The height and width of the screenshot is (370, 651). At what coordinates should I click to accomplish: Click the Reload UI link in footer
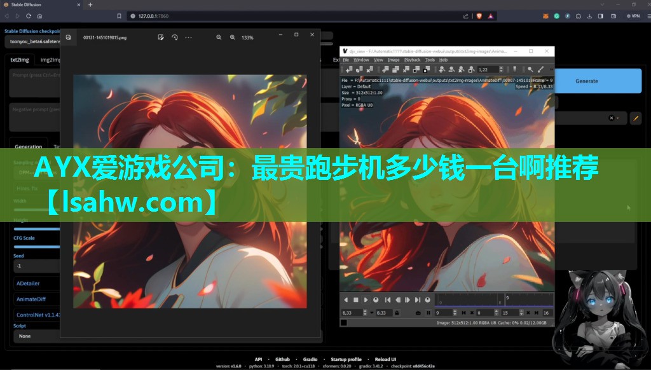385,359
